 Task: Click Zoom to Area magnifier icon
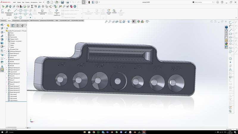click(110, 21)
